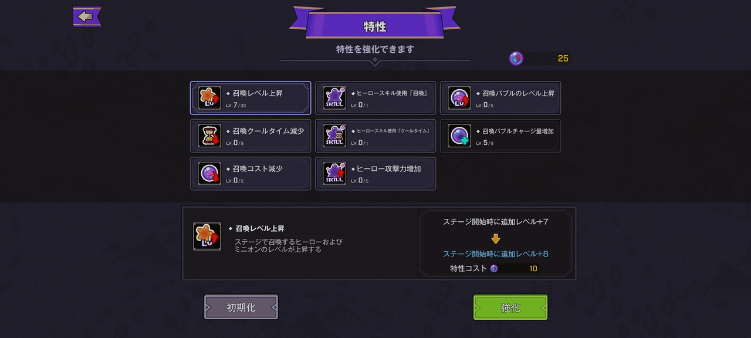Click the 特性コスト 10 cost display
751x338 pixels.
(x=494, y=268)
